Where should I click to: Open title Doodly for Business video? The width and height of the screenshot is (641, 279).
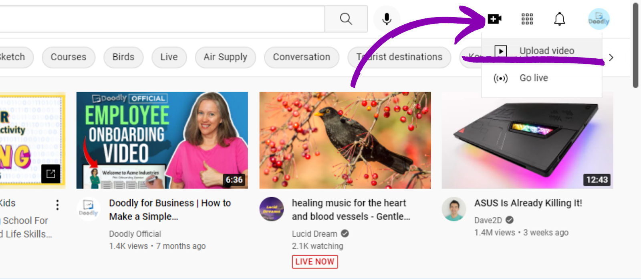pos(170,210)
